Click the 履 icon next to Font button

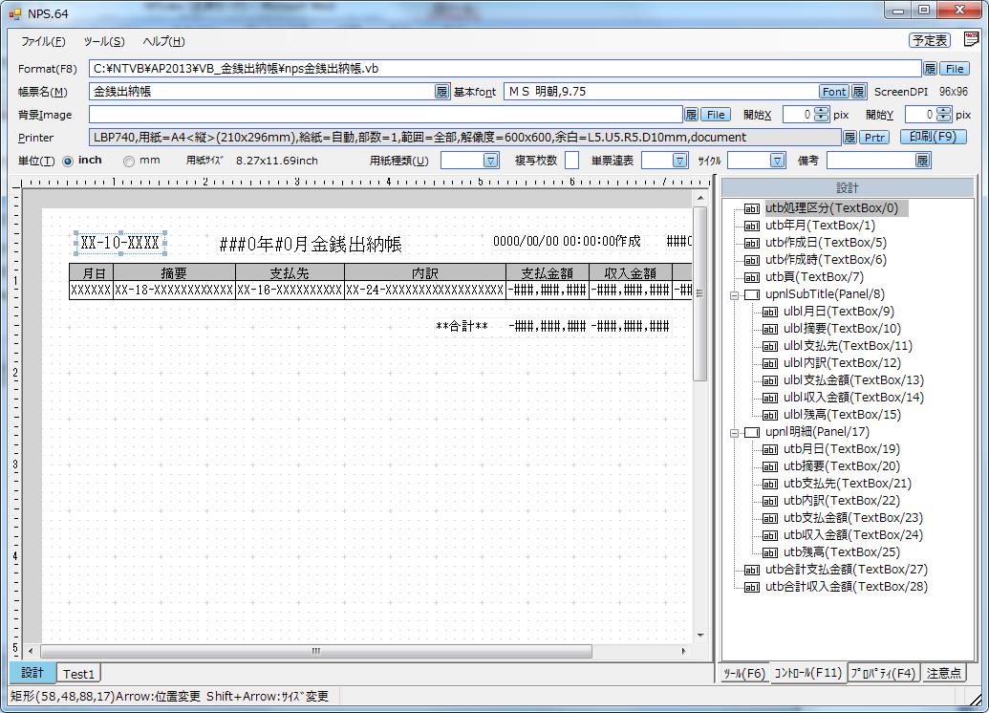tap(858, 92)
